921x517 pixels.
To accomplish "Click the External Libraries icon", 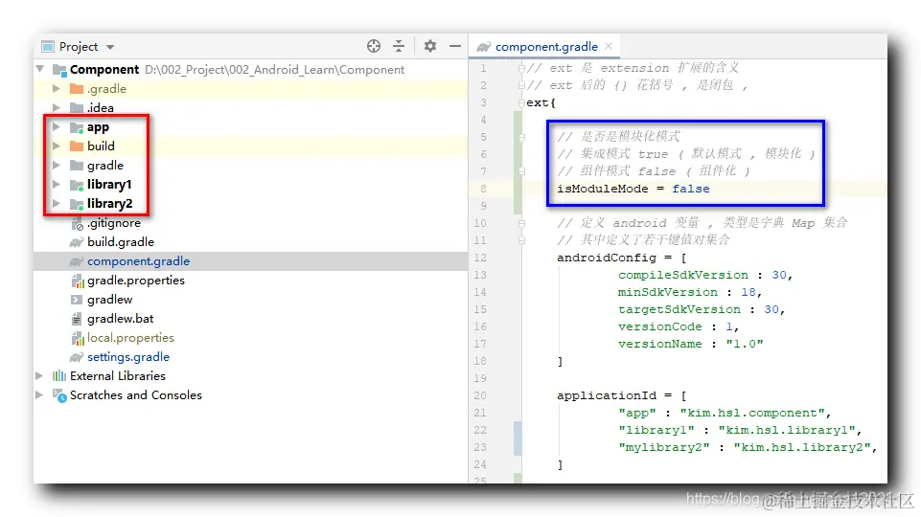I will pos(59,375).
